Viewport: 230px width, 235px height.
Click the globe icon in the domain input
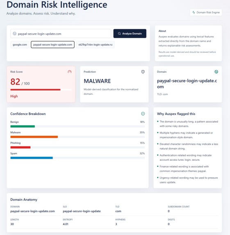point(14,34)
